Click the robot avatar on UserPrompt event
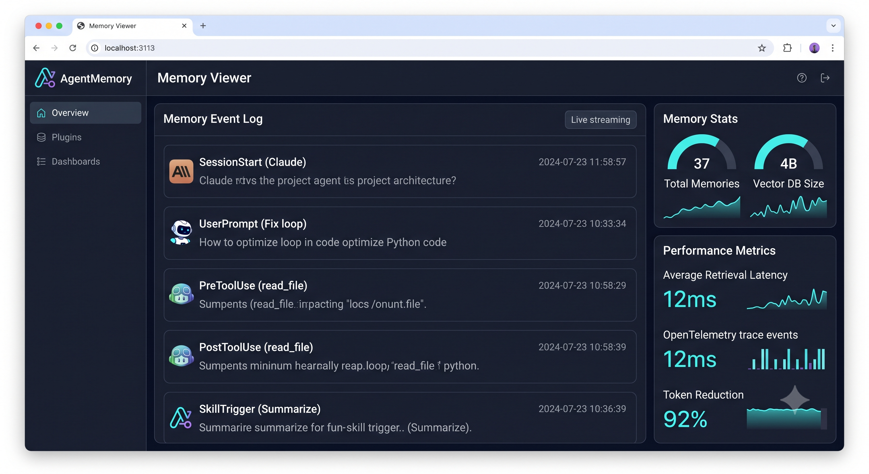This screenshot has width=869, height=474. point(181,233)
